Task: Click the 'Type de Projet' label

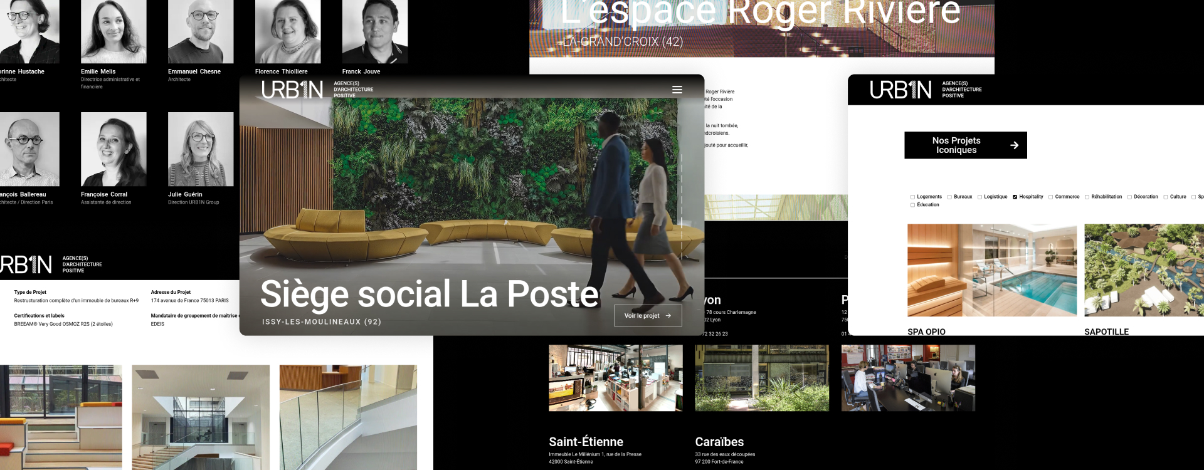Action: click(x=30, y=292)
